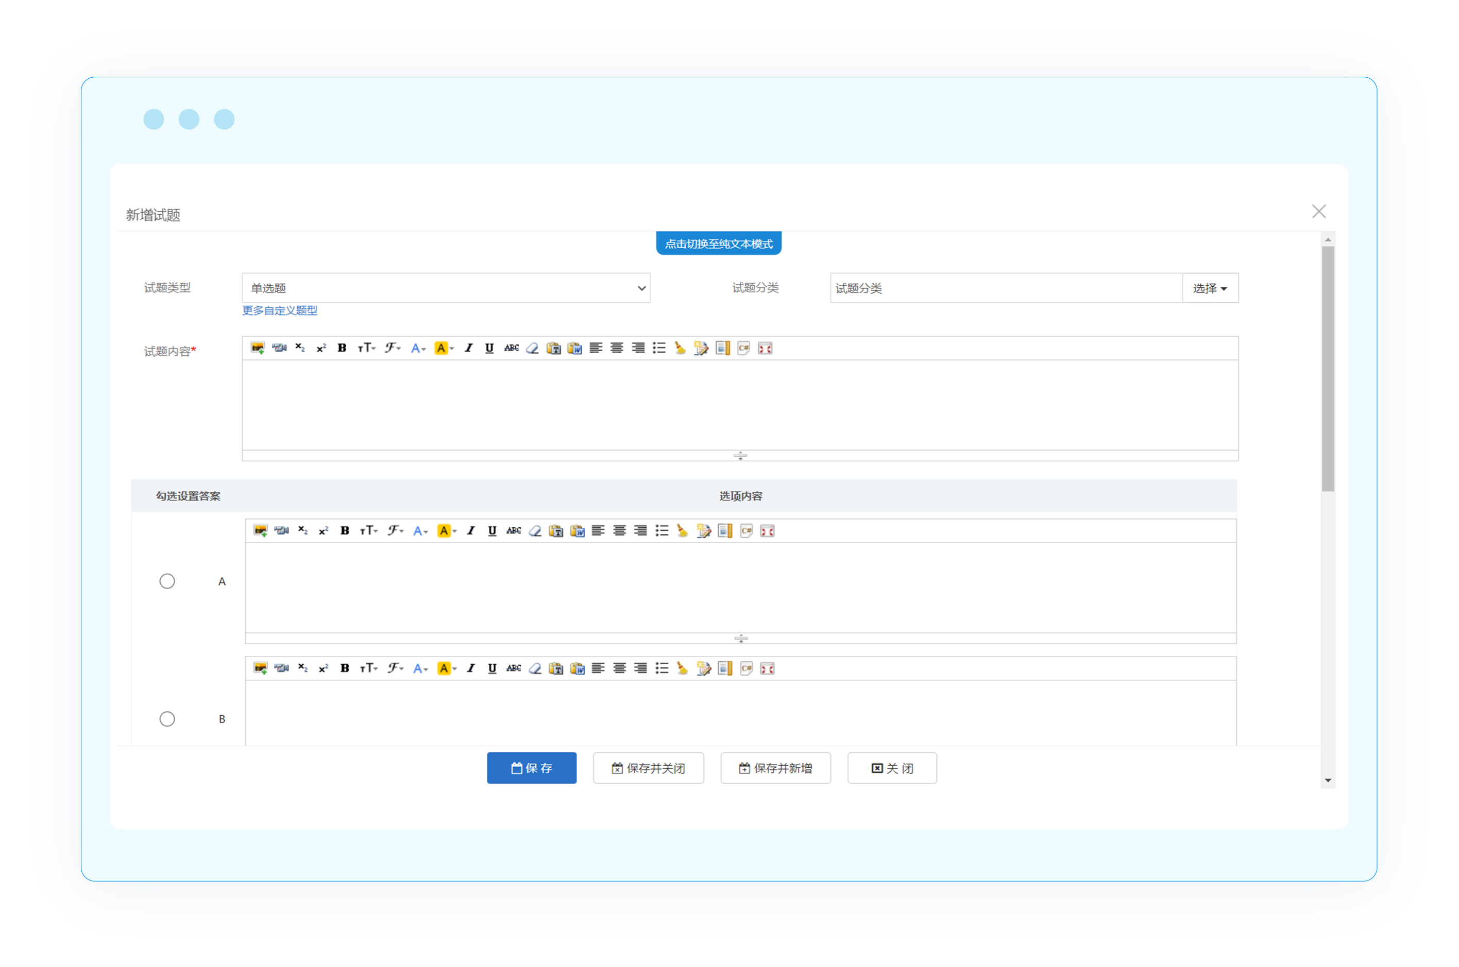Select option B as the correct answer

click(x=167, y=718)
